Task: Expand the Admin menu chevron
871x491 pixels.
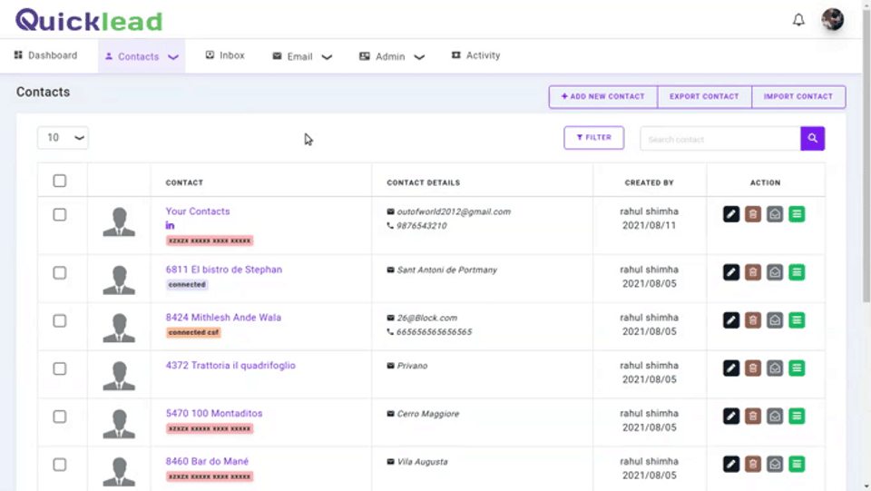Action: pyautogui.click(x=419, y=56)
